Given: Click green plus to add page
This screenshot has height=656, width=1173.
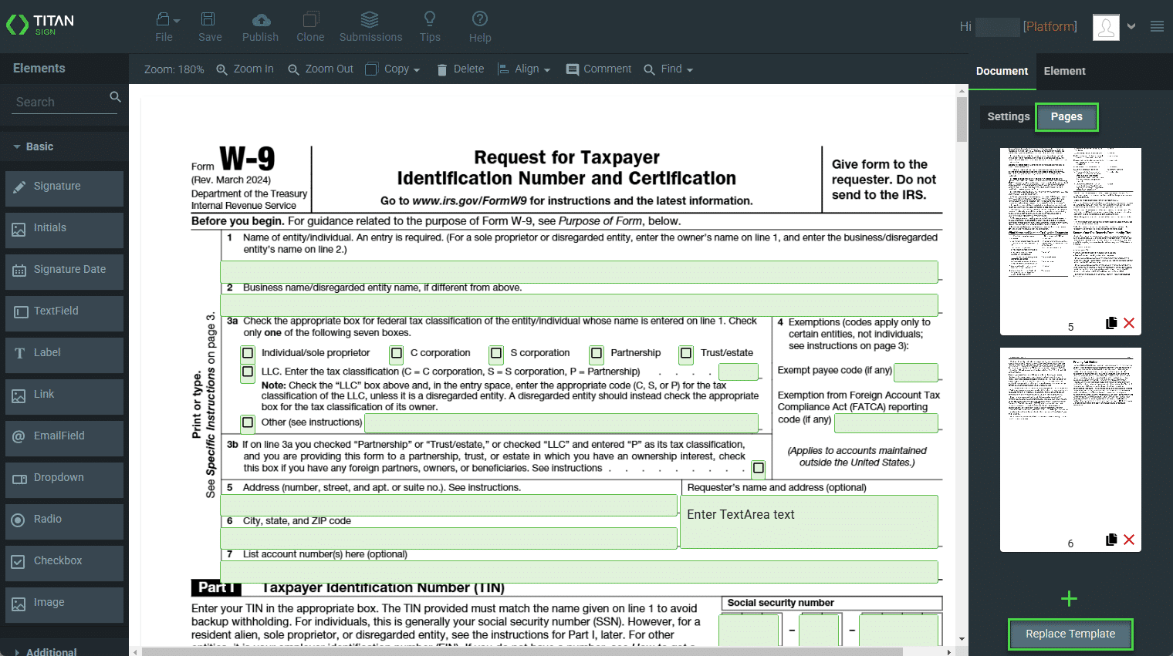Looking at the screenshot, I should pyautogui.click(x=1069, y=599).
